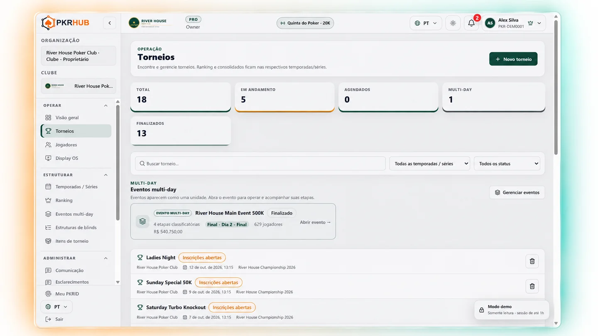Click the PKRHUB logo
Image resolution: width=598 pixels, height=336 pixels.
pos(65,23)
